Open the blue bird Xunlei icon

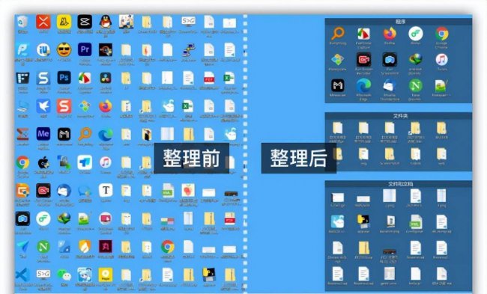point(43,106)
